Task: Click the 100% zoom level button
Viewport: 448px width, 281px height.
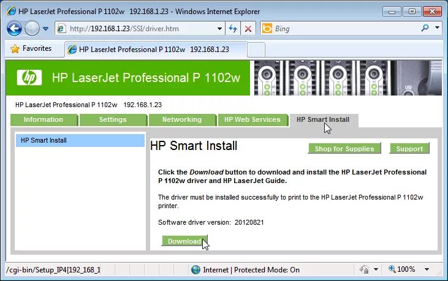Action: (x=401, y=269)
